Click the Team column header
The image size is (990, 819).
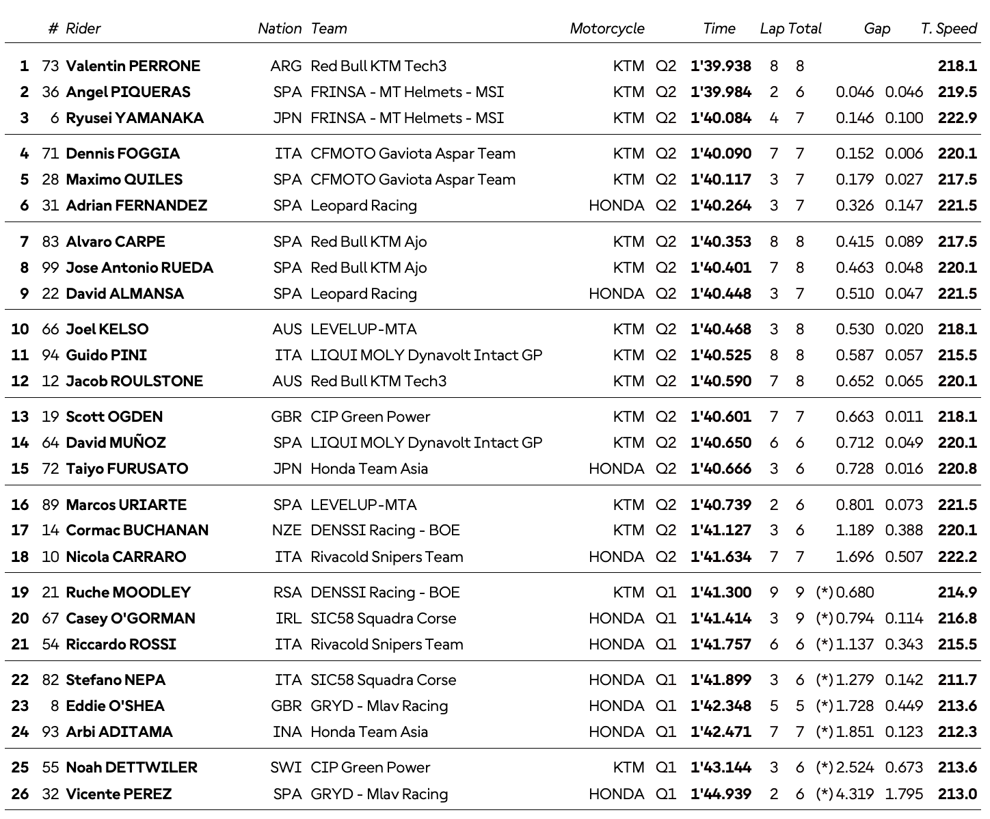[329, 29]
